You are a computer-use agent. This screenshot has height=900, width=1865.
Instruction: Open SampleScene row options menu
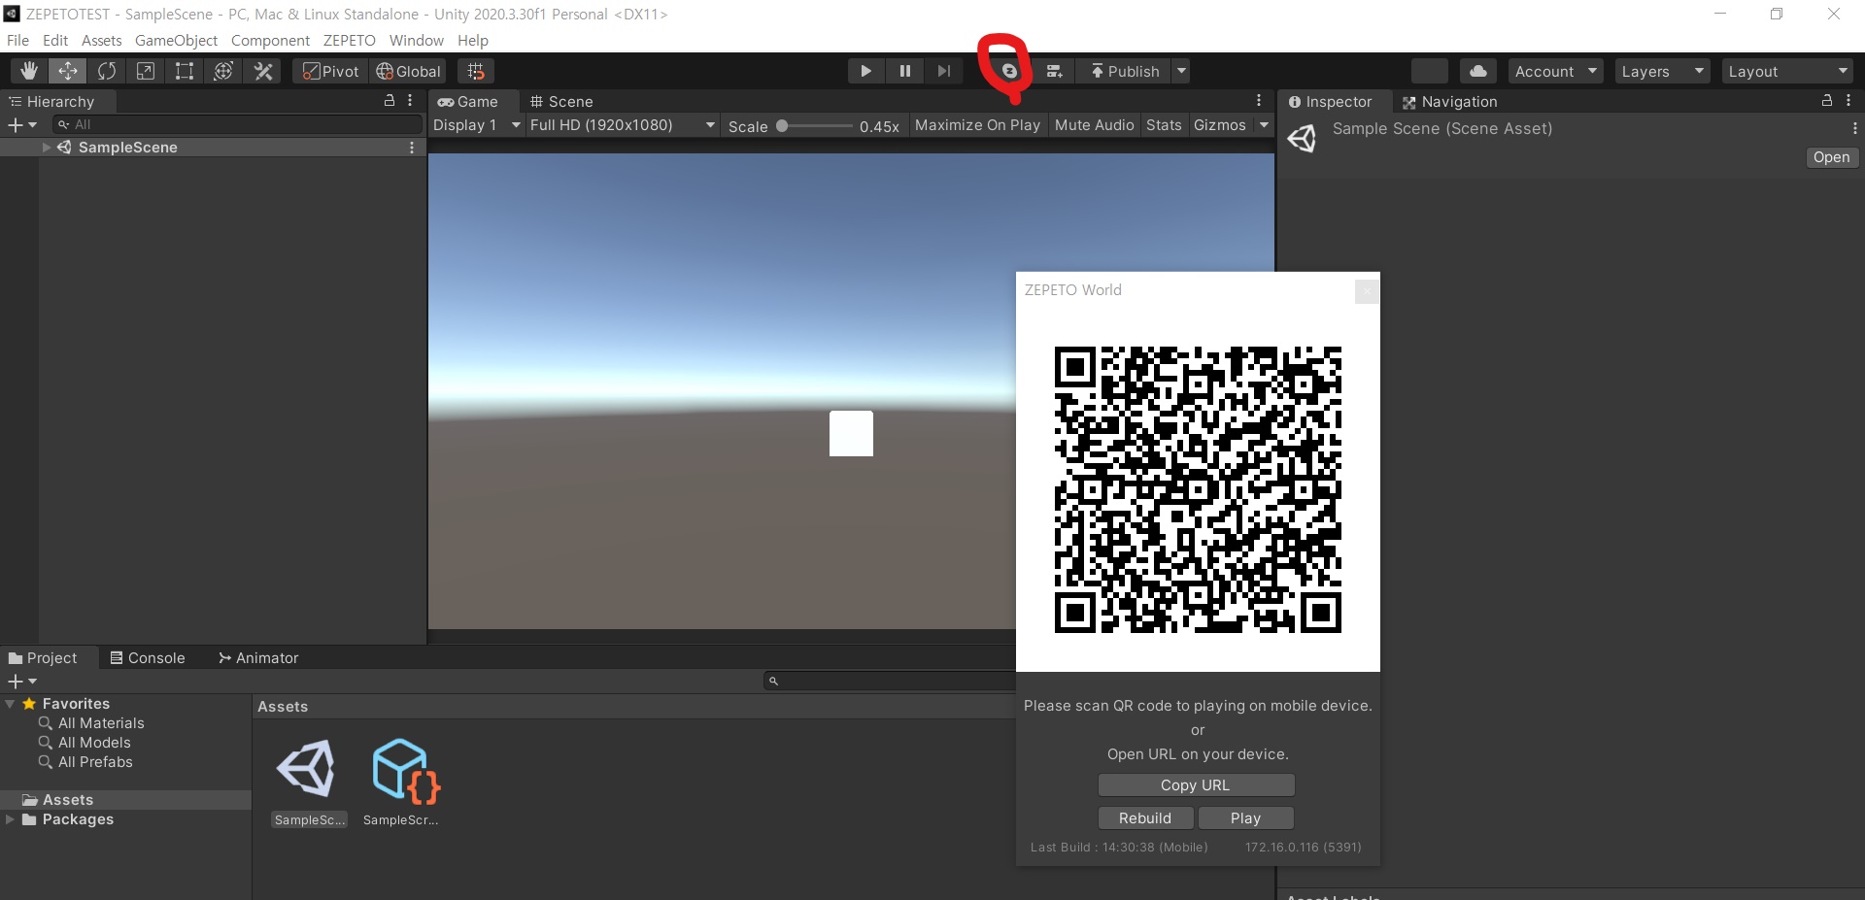tap(412, 147)
